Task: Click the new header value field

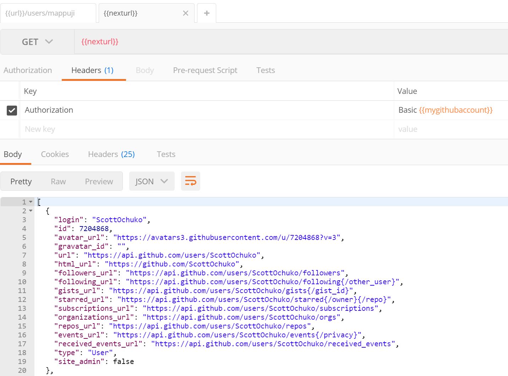Action: (451, 129)
